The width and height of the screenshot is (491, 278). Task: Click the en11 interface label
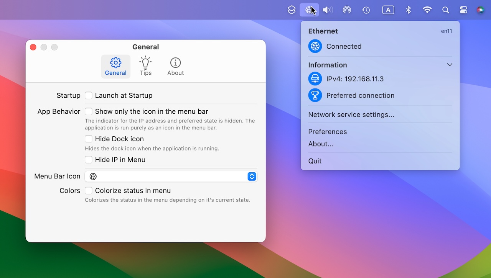click(447, 31)
